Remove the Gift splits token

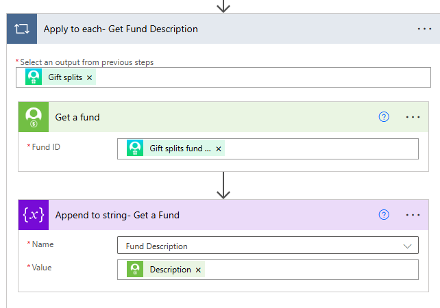89,78
